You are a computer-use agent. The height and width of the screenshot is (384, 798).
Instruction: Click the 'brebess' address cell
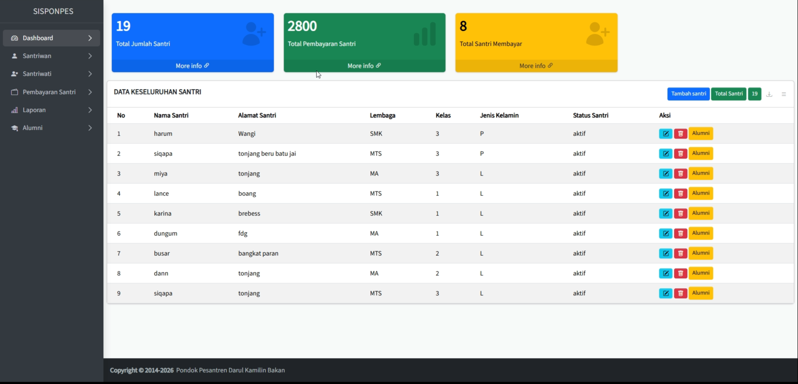[249, 213]
